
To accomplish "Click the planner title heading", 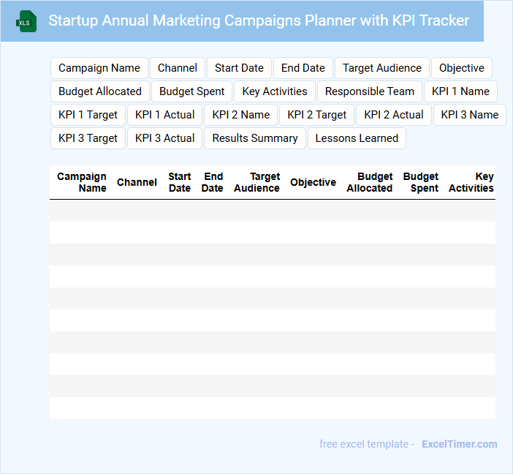I will pos(259,20).
